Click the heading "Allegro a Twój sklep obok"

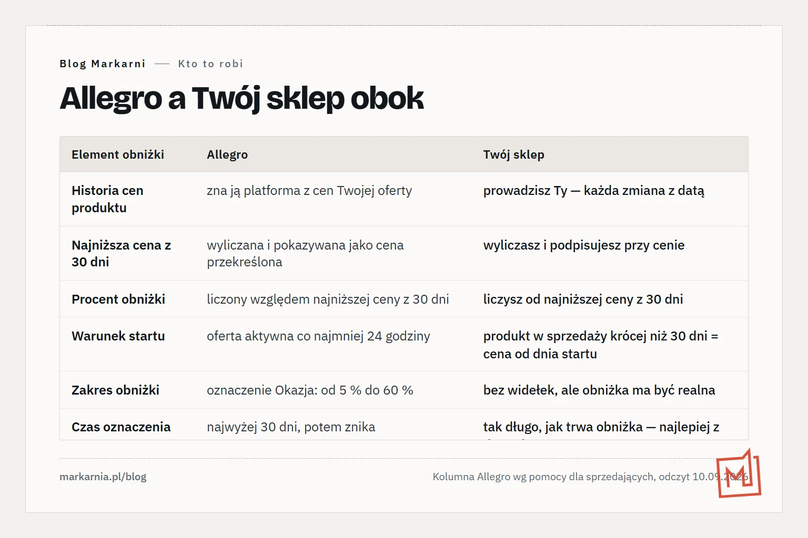coord(241,98)
